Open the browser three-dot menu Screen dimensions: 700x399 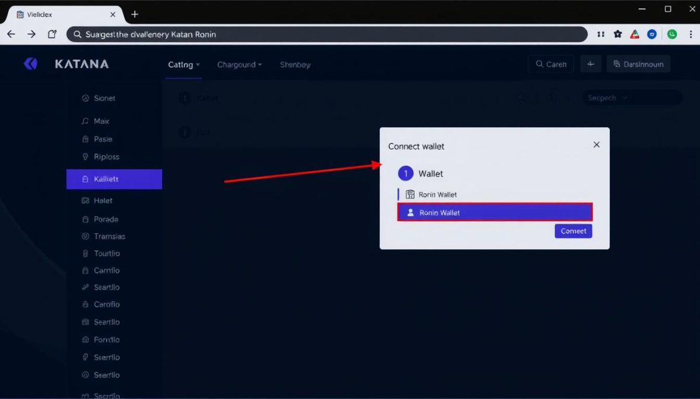[x=691, y=34]
